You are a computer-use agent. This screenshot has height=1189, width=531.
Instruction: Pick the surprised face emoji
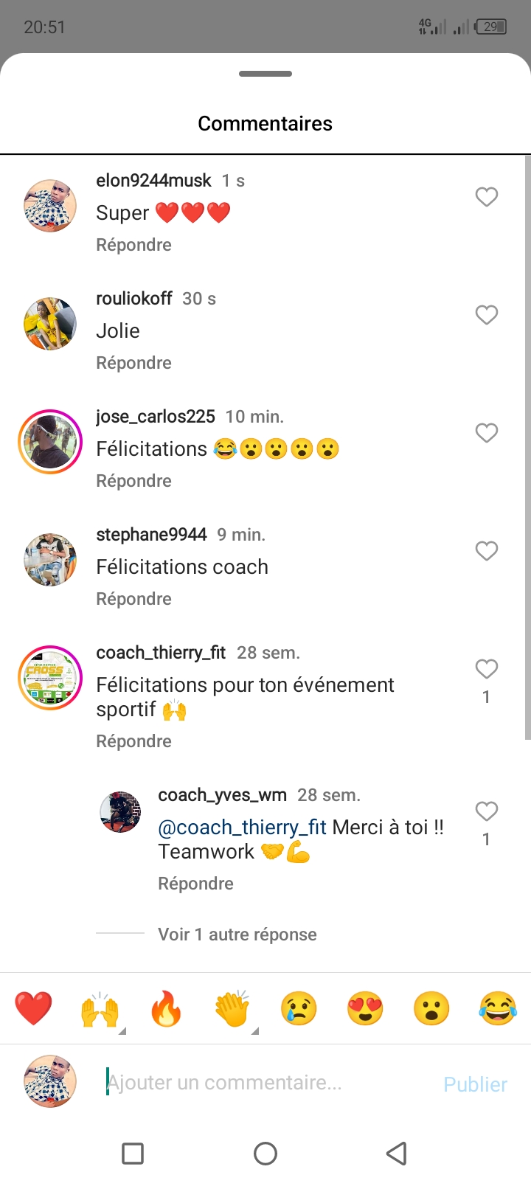click(x=431, y=1008)
